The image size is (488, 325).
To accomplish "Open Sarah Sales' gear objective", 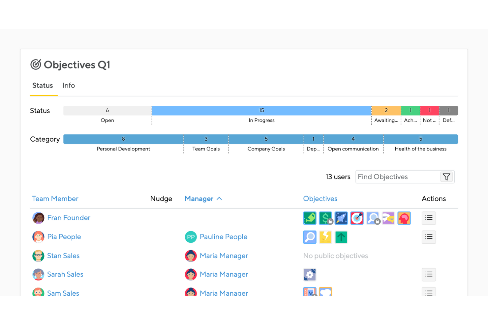I will click(310, 275).
